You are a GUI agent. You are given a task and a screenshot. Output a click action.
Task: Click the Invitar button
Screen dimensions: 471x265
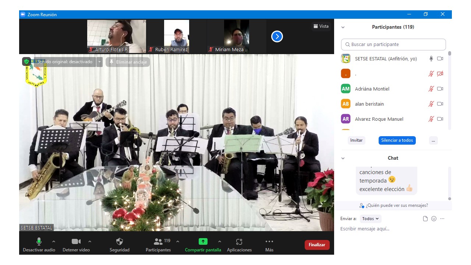356,140
